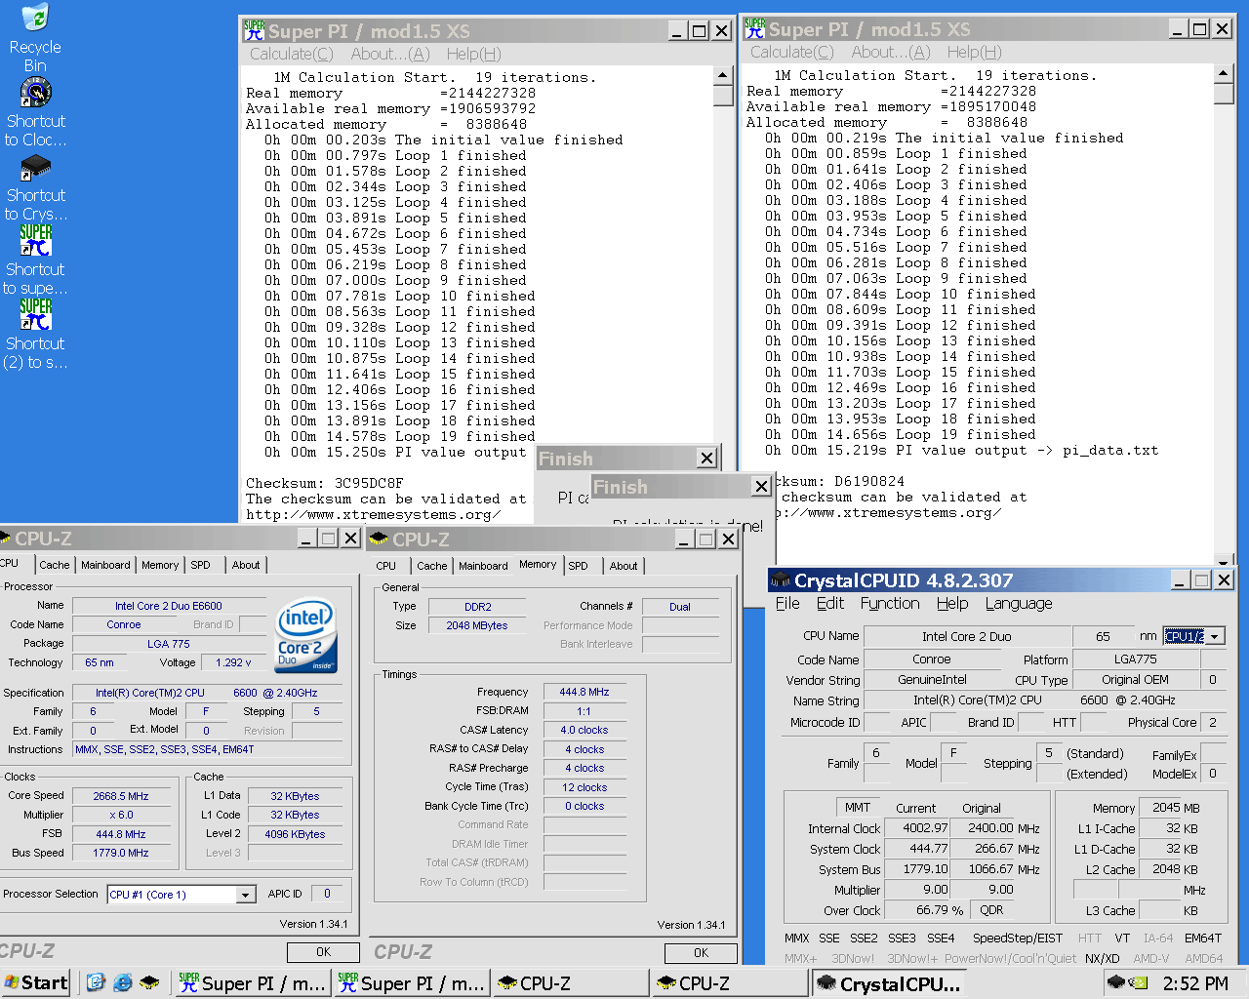
Task: Open Calculate menu in Super PI window with checksum D6190824
Action: 791,53
